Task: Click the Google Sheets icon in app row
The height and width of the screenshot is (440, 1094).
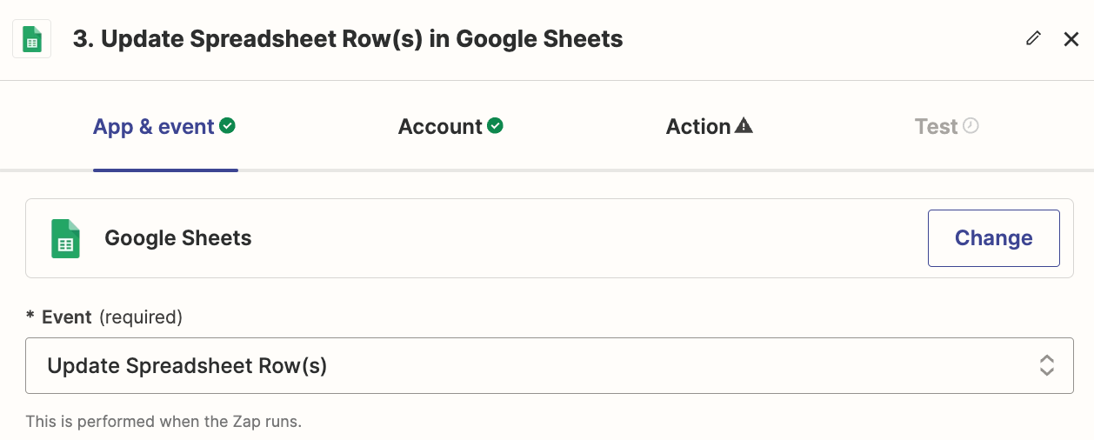Action: coord(65,238)
